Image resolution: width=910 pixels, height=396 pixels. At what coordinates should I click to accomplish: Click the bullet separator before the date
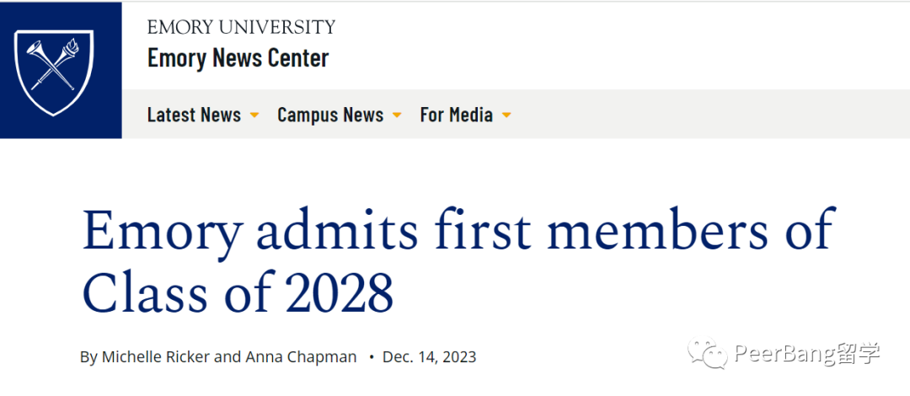371,356
